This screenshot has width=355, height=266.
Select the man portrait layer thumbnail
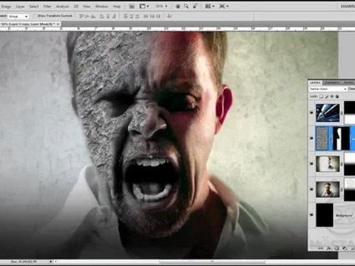(x=328, y=189)
